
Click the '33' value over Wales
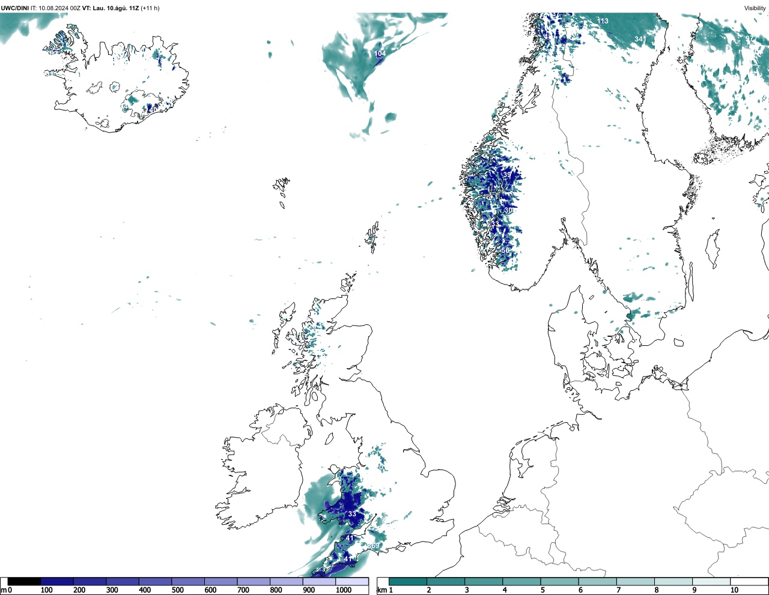point(352,514)
